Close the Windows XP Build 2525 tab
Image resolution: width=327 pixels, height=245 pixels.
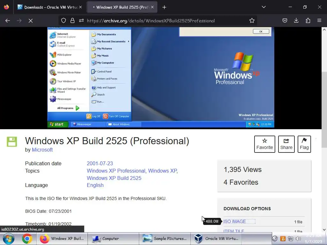point(152,7)
